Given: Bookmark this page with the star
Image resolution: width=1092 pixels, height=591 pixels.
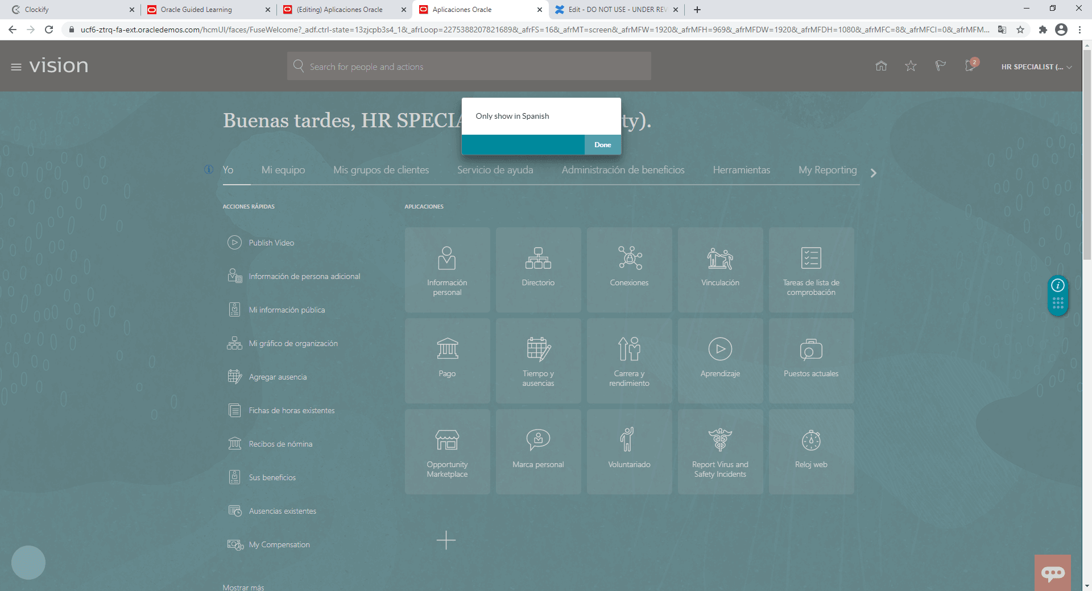Looking at the screenshot, I should click(1020, 30).
